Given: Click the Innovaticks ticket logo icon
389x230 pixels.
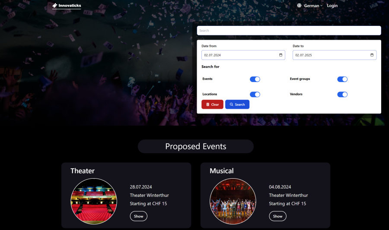Looking at the screenshot, I should click(55, 6).
